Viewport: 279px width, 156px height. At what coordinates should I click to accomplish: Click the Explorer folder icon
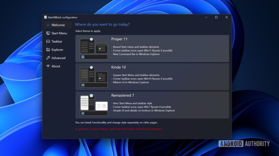tap(48, 50)
